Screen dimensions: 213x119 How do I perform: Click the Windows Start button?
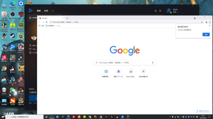click(3, 117)
